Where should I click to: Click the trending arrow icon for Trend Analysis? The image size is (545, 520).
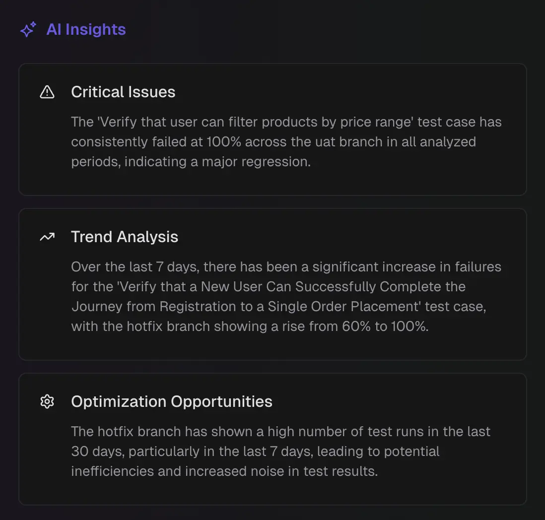[x=47, y=237]
